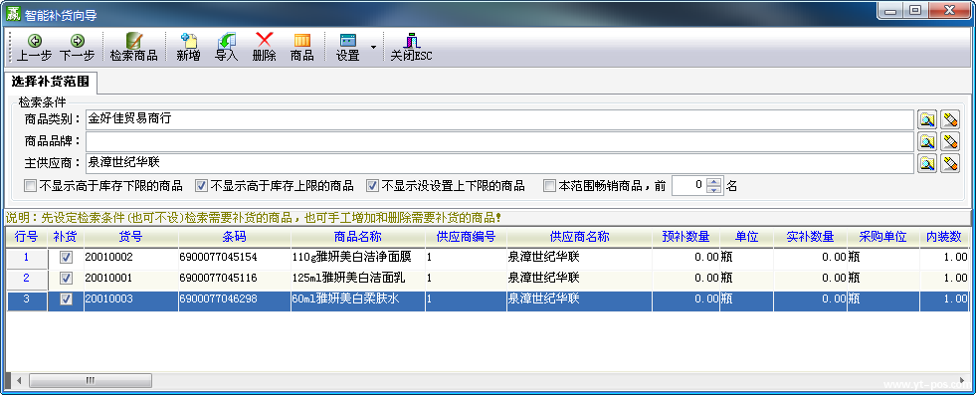Viewport: 976px width, 395px height.
Task: Click right arrow of horizontal scrollbar
Action: (x=962, y=380)
